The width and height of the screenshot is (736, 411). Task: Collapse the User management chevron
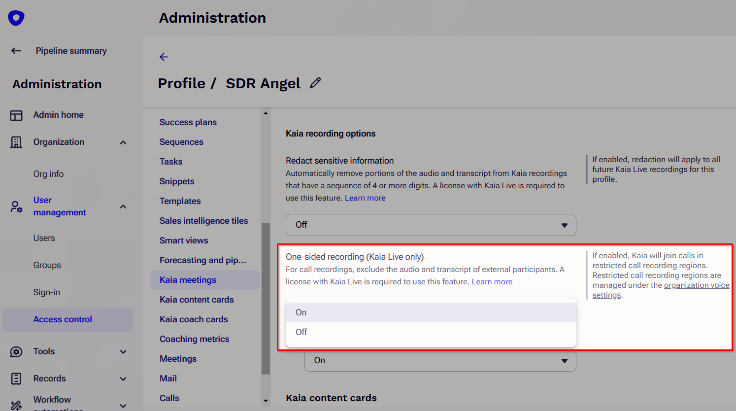[123, 206]
